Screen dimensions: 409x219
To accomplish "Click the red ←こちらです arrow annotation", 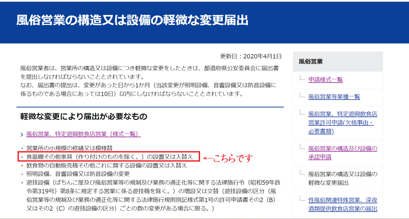I will coord(228,158).
